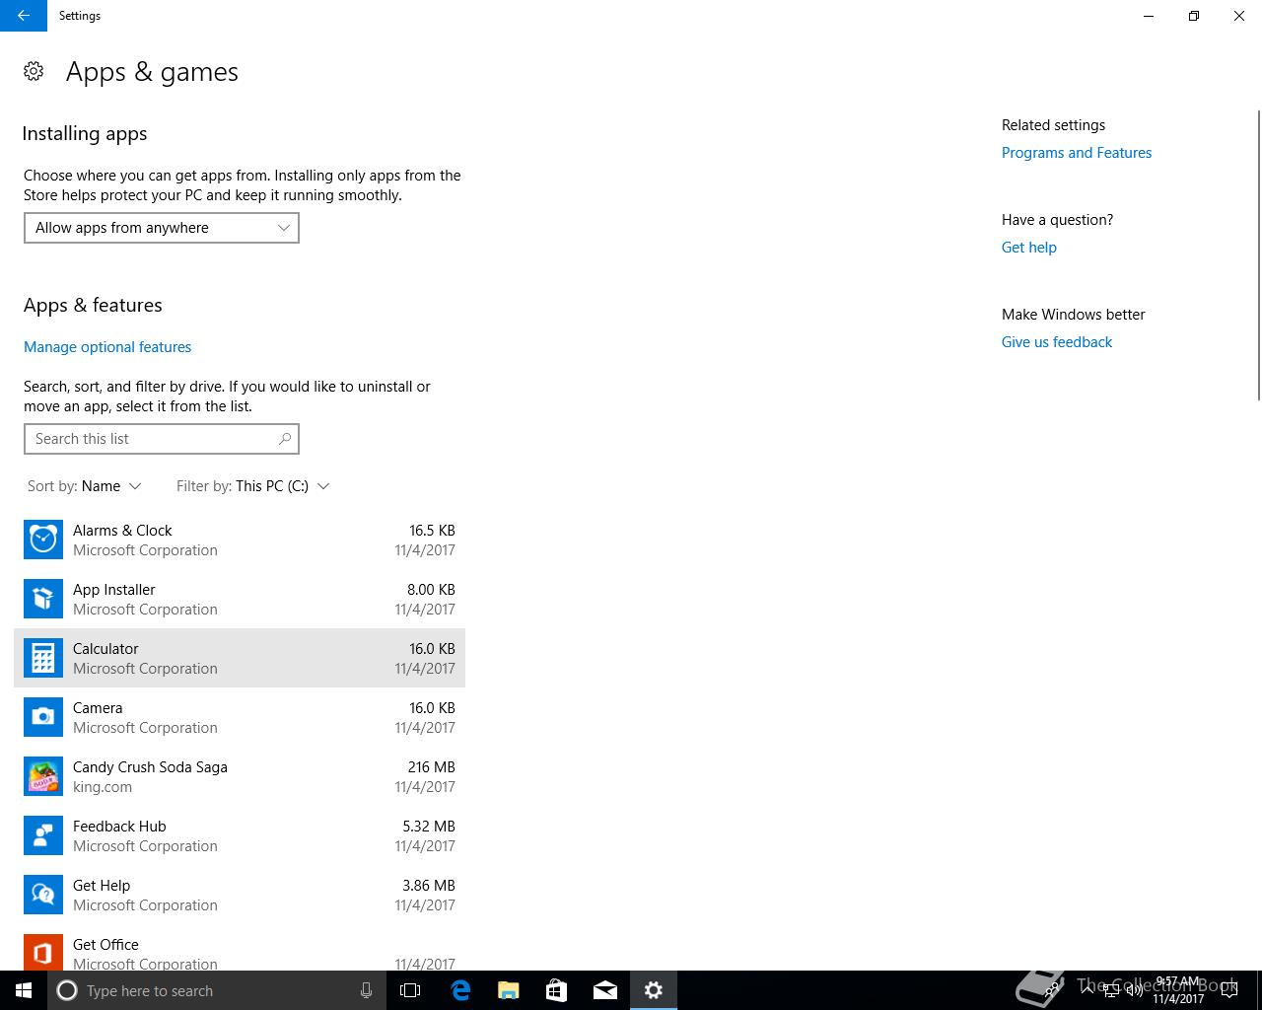The width and height of the screenshot is (1262, 1010).
Task: Click the Get help link
Action: pyautogui.click(x=1029, y=248)
